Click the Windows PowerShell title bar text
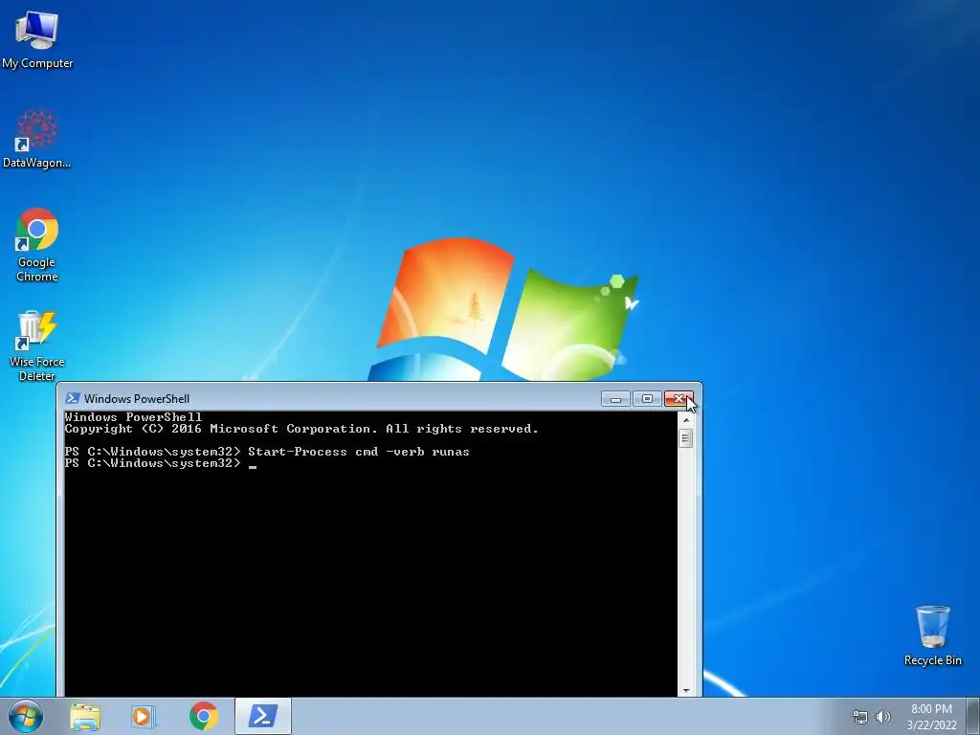This screenshot has height=735, width=980. [137, 399]
